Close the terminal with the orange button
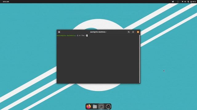 [x=138, y=32]
